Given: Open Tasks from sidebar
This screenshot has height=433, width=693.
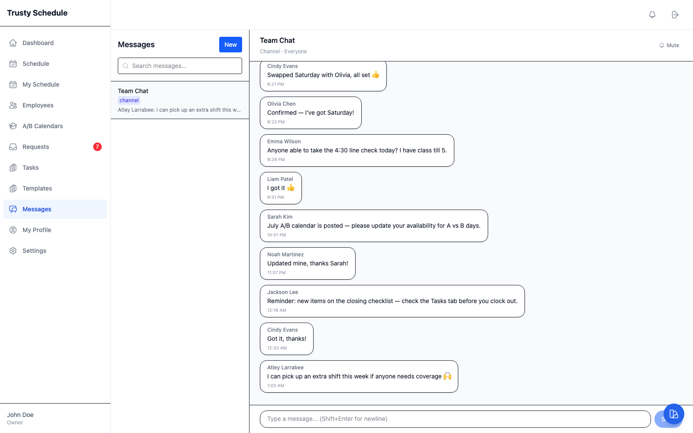Looking at the screenshot, I should [55, 168].
